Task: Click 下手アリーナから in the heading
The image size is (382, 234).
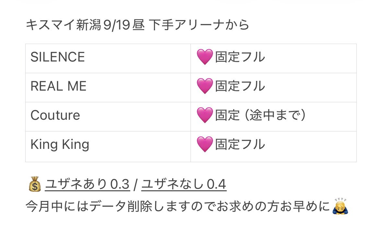Action: 199,25
